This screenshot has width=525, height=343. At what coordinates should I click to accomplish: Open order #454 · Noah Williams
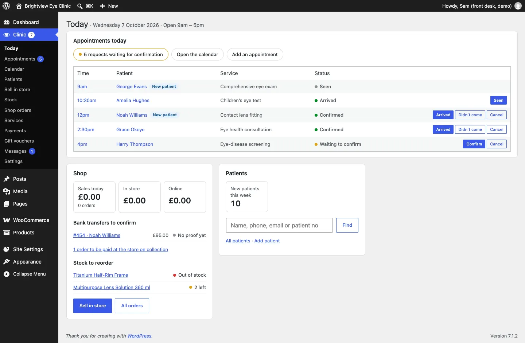(x=97, y=235)
